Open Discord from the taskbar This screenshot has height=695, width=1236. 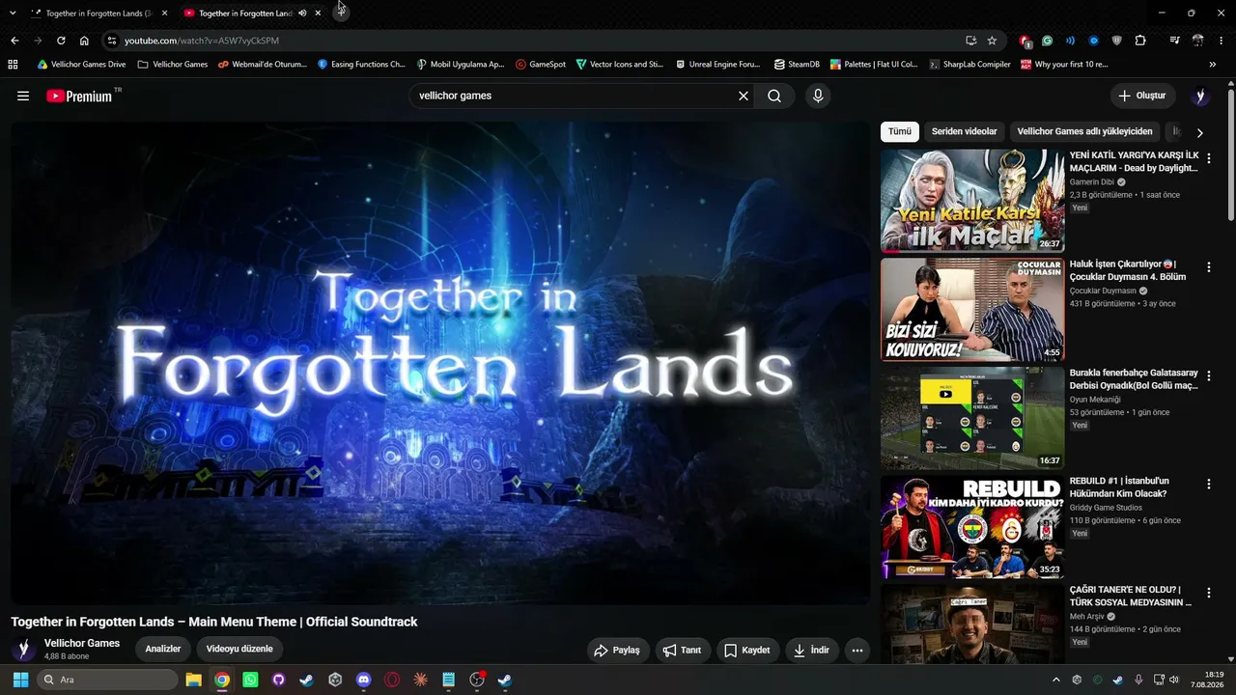[x=363, y=680]
